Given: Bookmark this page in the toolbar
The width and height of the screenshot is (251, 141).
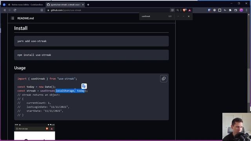Looking at the screenshot, I should pyautogui.click(x=42, y=10).
